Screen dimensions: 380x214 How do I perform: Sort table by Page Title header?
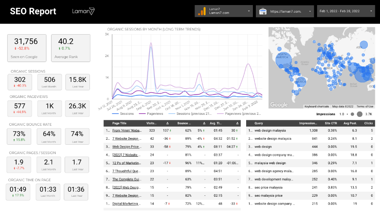point(119,123)
